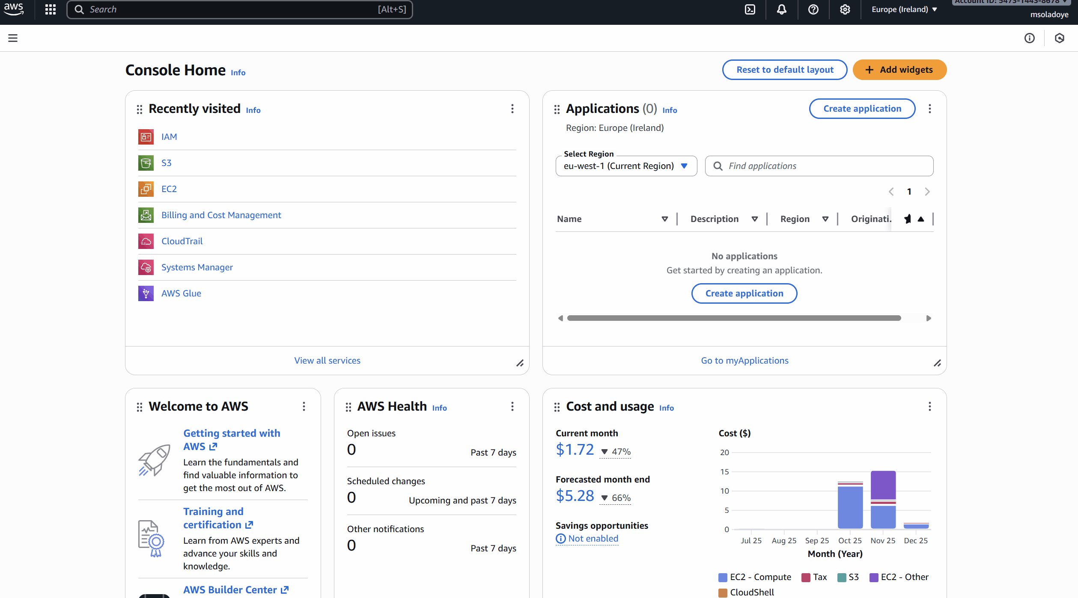The image size is (1078, 598).
Task: Click the AWS logo to return home
Action: coord(14,9)
